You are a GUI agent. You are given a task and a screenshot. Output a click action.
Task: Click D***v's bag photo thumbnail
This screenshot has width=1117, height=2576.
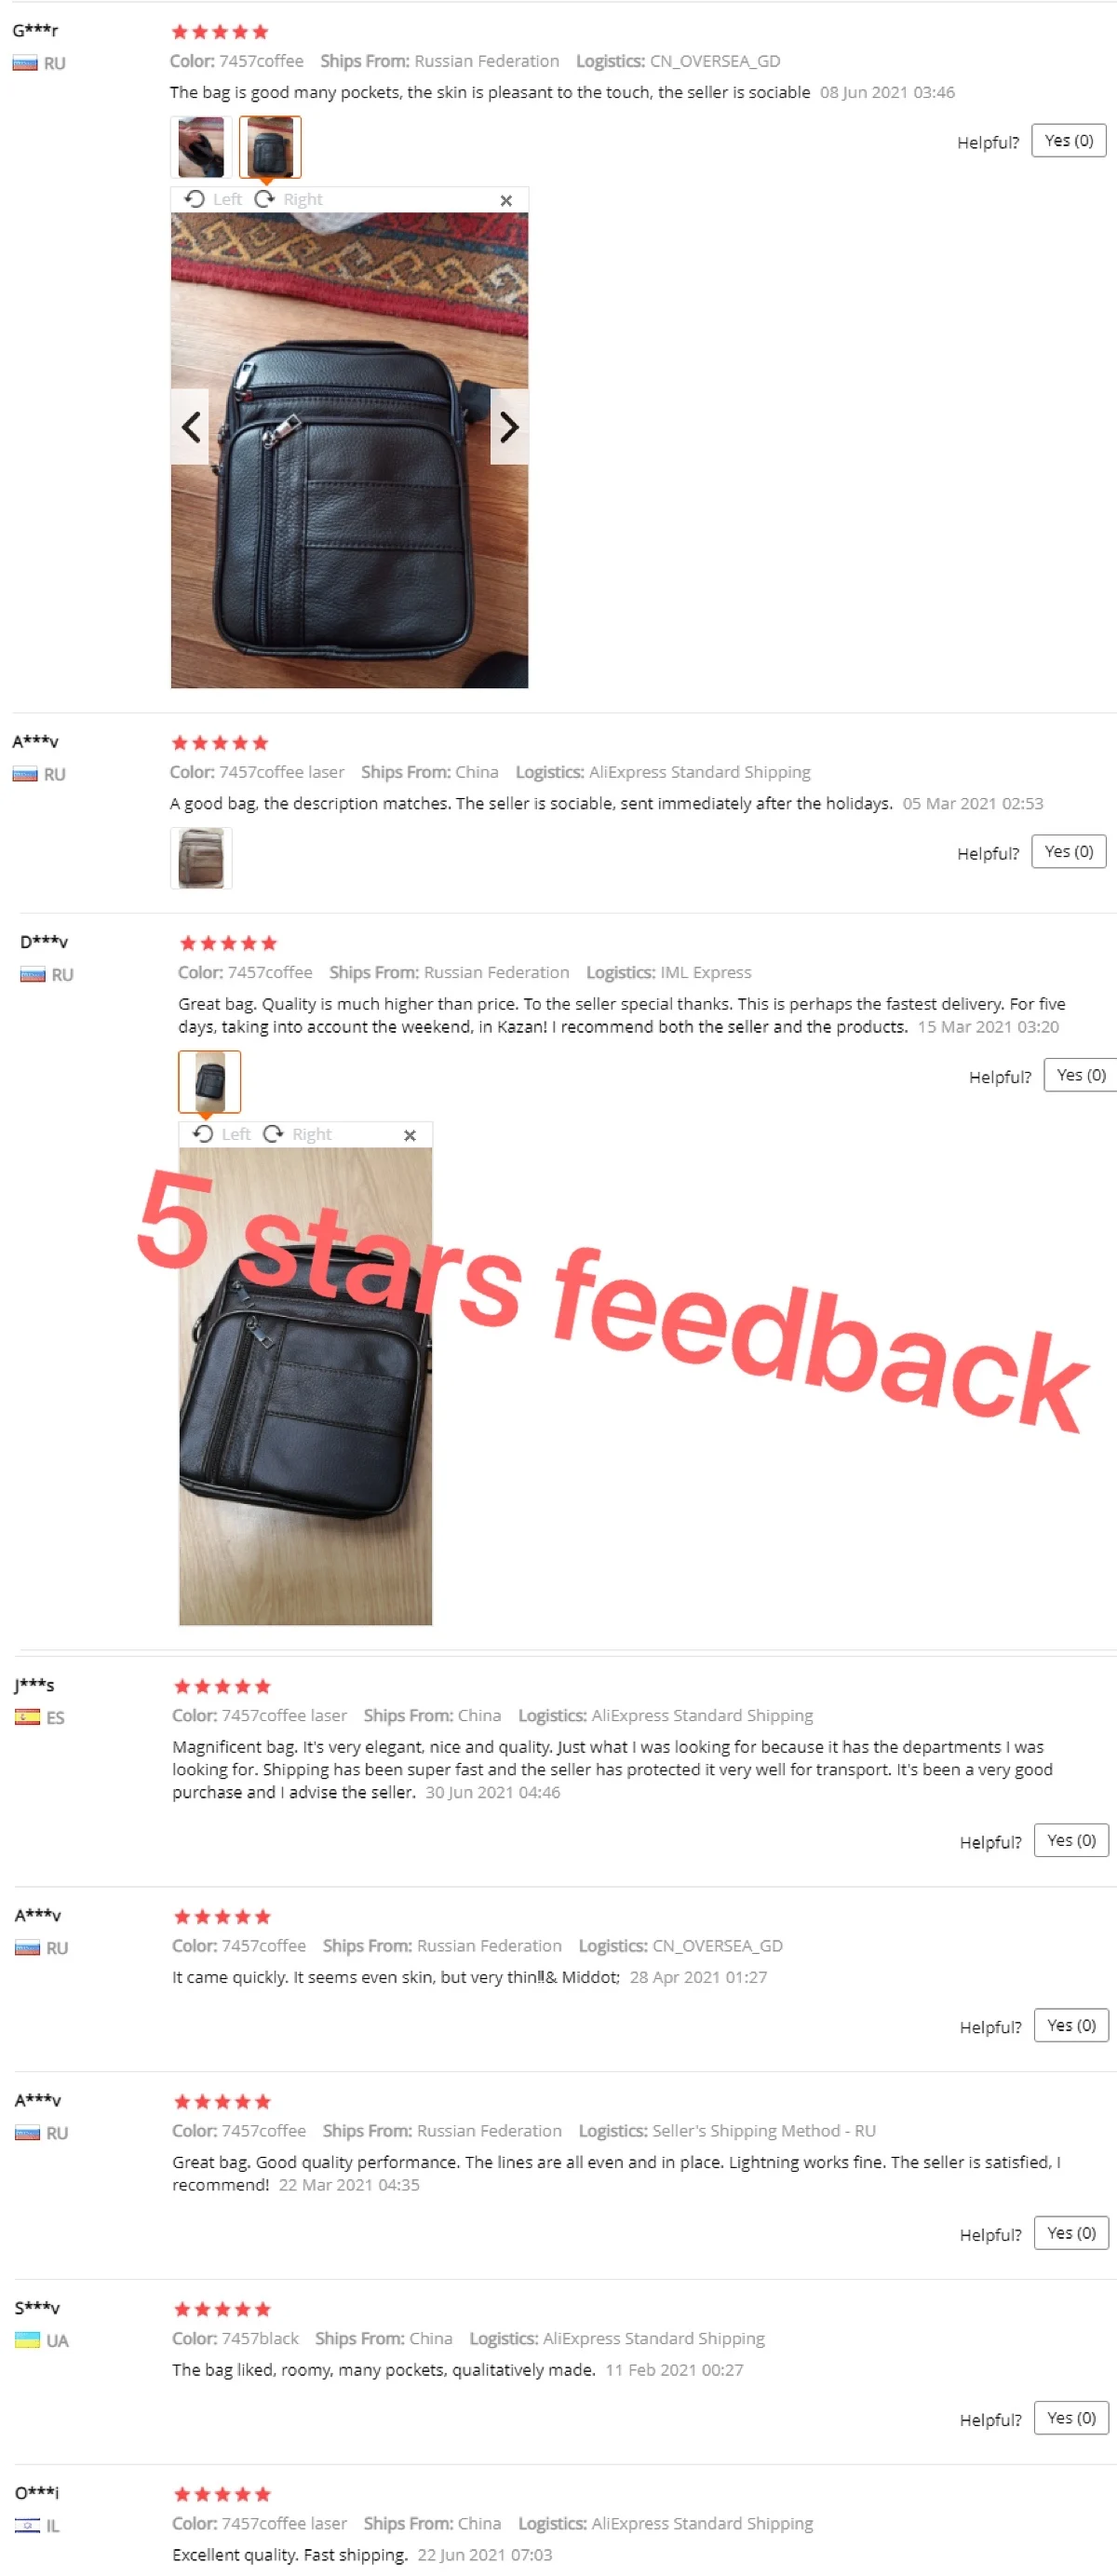click(209, 1081)
